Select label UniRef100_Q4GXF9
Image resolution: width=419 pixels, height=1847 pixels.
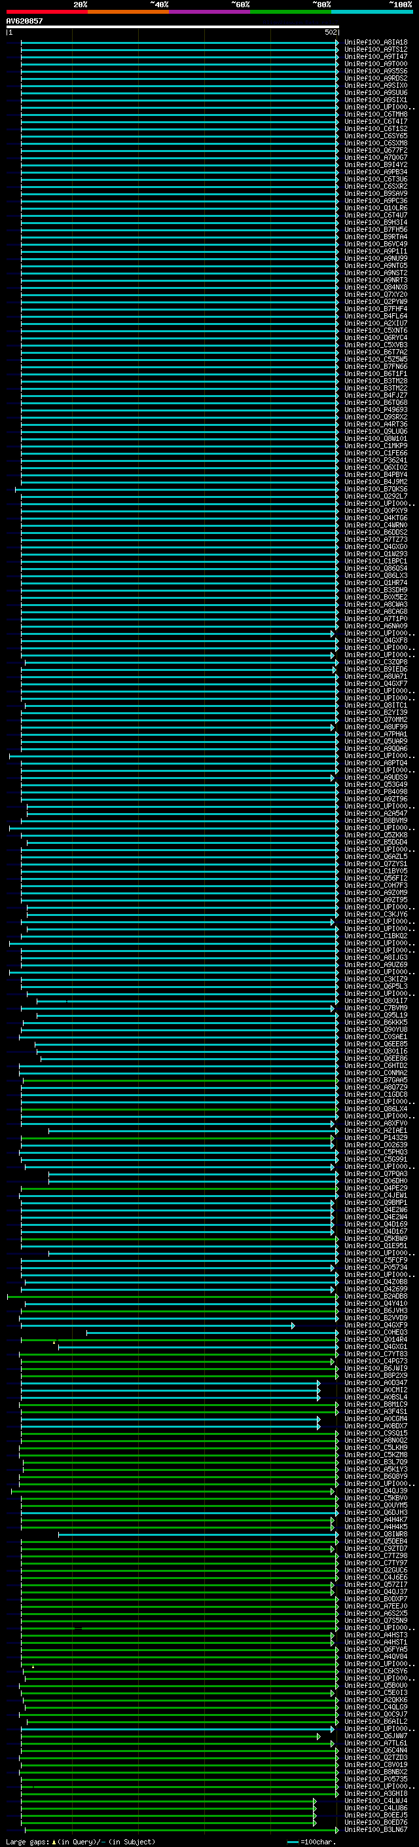(376, 1325)
